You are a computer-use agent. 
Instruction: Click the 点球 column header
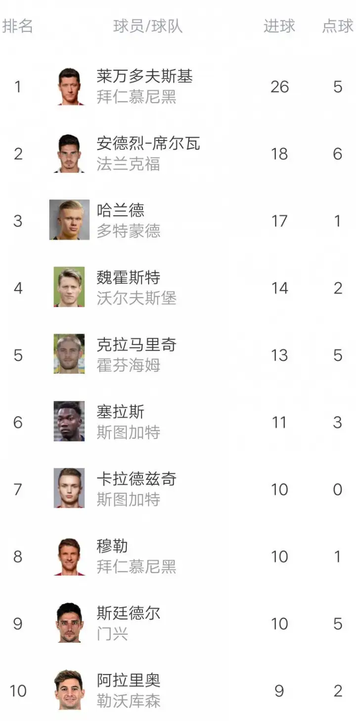(338, 26)
